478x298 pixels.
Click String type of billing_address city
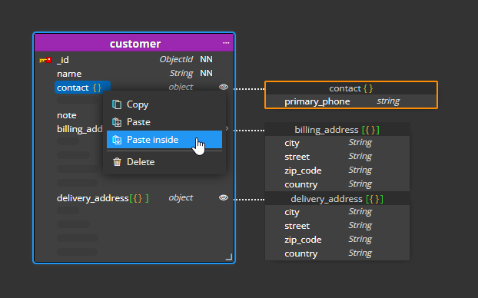pos(360,142)
